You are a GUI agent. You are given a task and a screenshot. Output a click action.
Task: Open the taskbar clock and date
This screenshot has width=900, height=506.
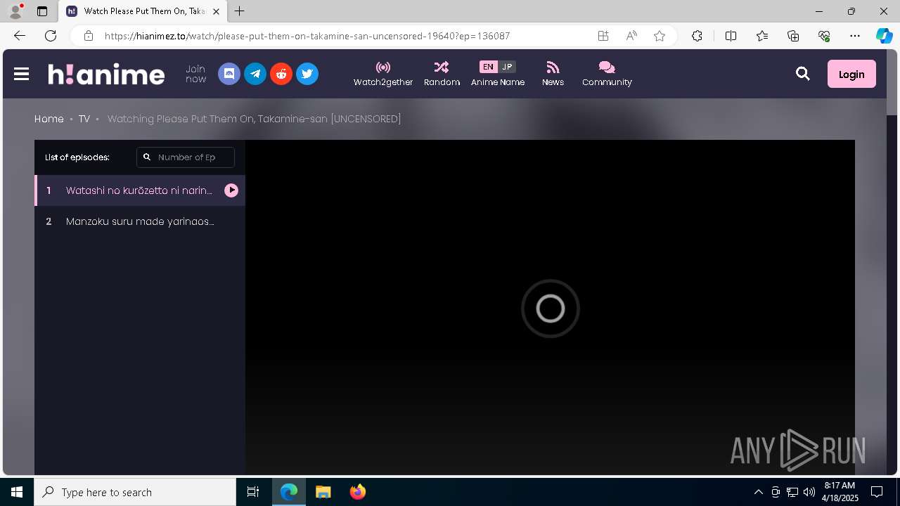[842, 492]
